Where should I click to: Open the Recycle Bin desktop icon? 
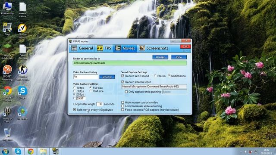[x=7, y=135]
